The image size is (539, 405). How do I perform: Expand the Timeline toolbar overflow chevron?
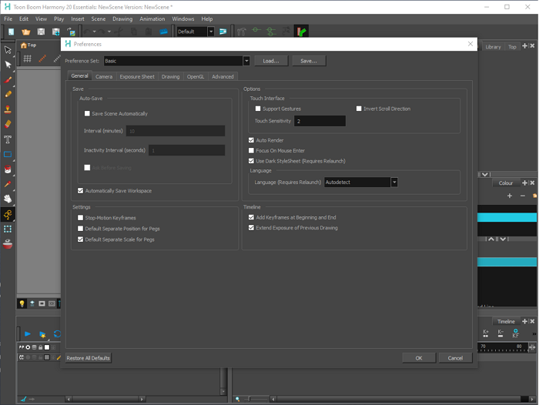(534, 334)
